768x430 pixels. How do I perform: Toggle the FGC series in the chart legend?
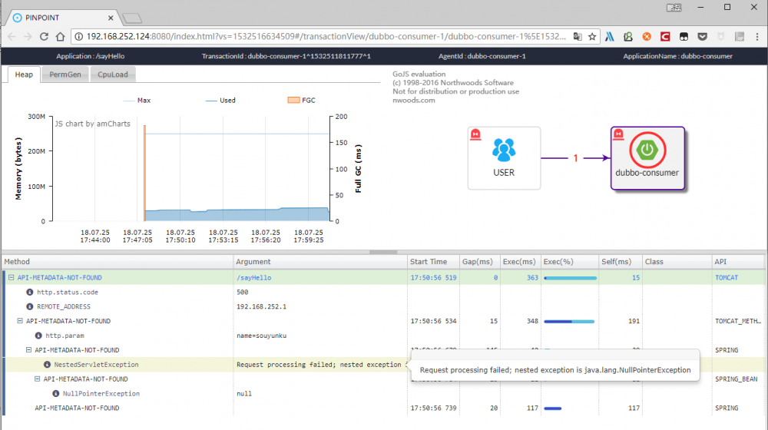tap(302, 101)
